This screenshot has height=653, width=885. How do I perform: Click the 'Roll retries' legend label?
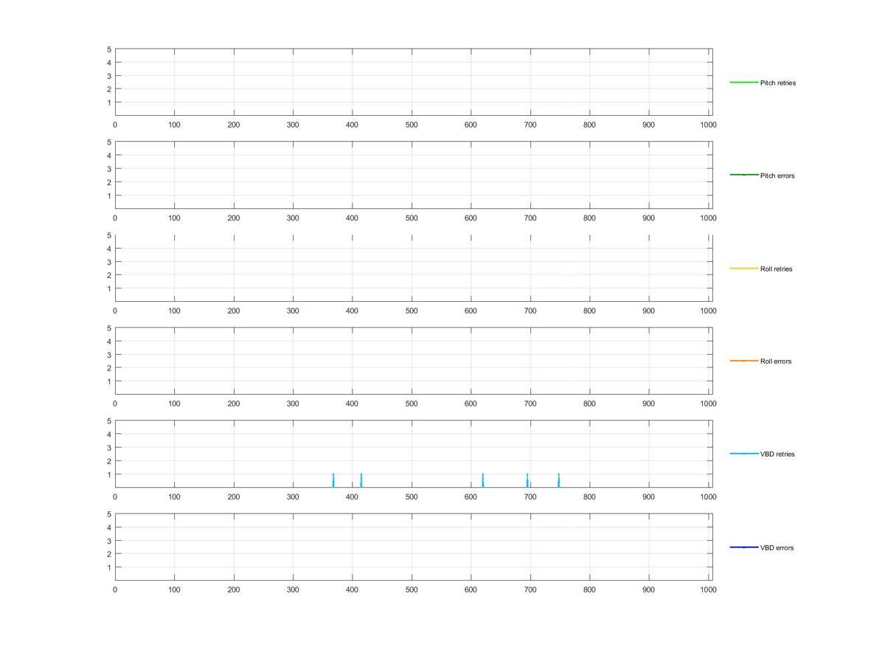pos(776,269)
